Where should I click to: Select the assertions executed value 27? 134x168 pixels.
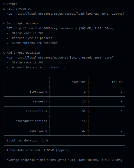[84, 131]
